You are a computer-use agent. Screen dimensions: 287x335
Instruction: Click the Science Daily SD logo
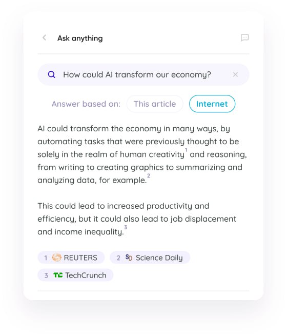[x=129, y=258]
